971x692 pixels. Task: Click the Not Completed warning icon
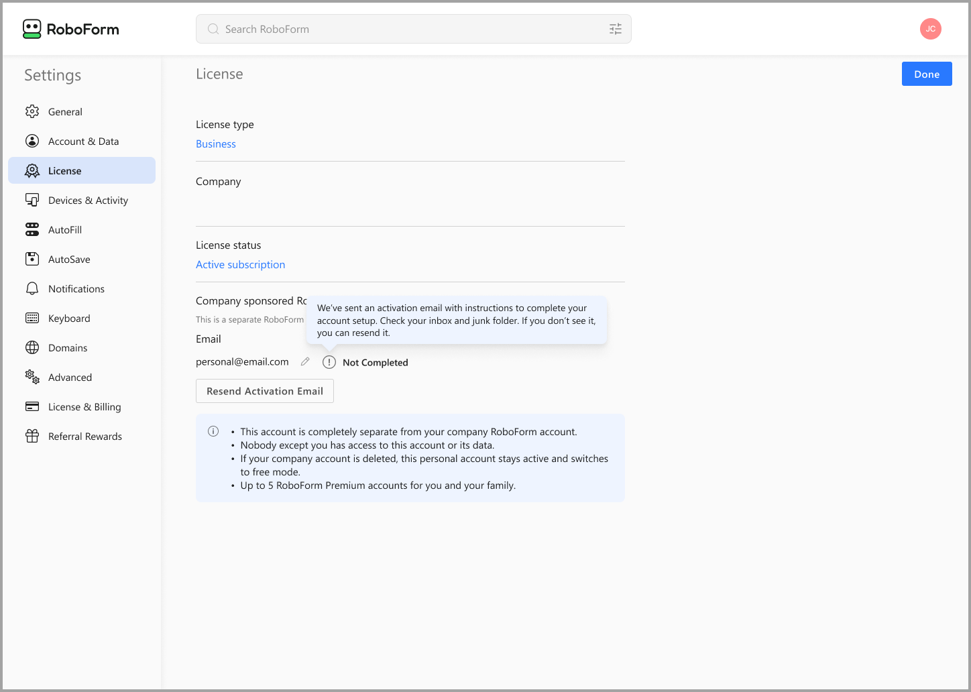[329, 362]
